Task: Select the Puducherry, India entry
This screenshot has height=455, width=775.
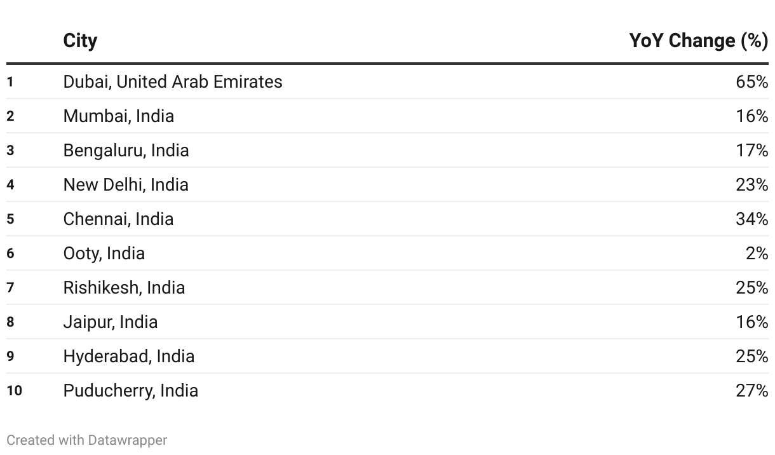Action: click(x=131, y=390)
